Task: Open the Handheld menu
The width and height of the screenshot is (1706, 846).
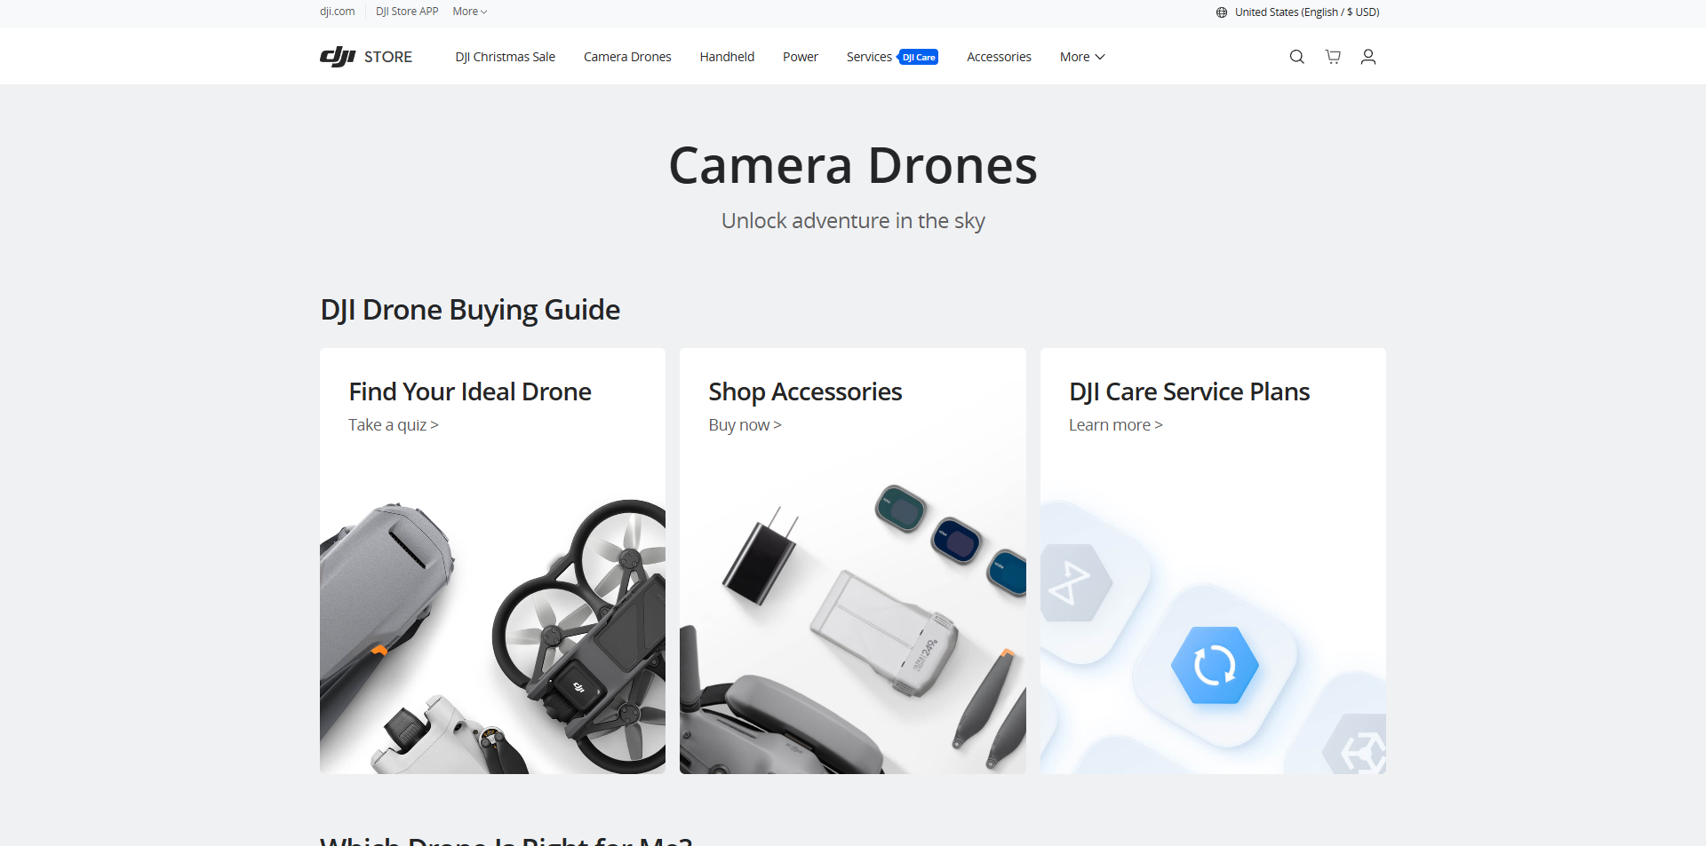Action: click(x=727, y=56)
